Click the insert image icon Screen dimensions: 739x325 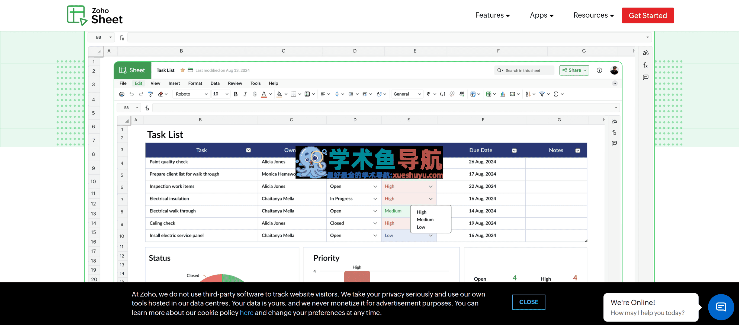512,94
